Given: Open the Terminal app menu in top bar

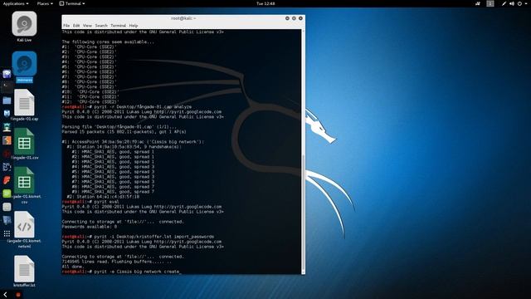Looking at the screenshot, I should pos(72,3).
